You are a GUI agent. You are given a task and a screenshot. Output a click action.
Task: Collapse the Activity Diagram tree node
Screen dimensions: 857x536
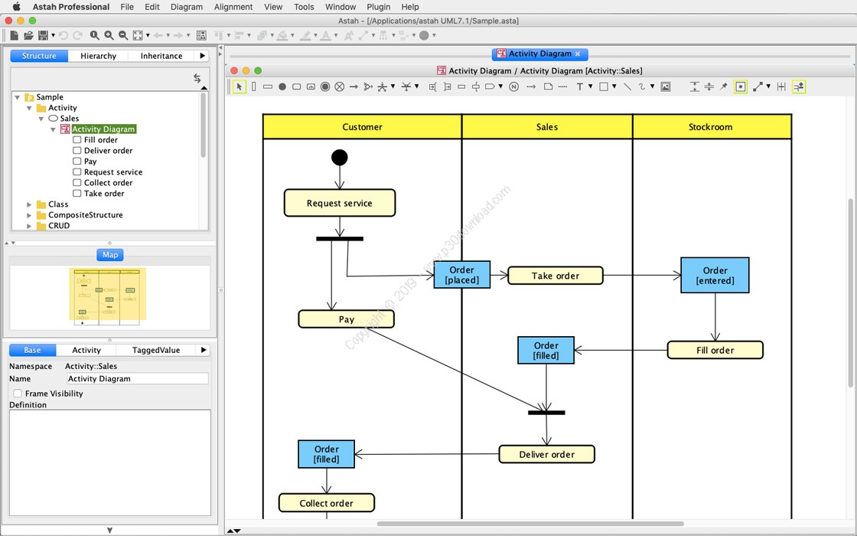[53, 129]
